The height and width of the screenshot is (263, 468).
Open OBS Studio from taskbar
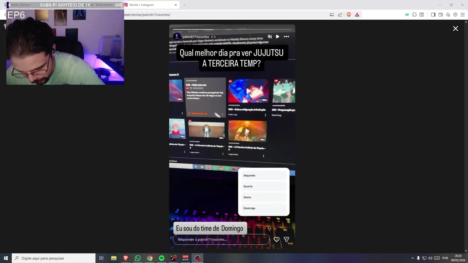point(197,258)
